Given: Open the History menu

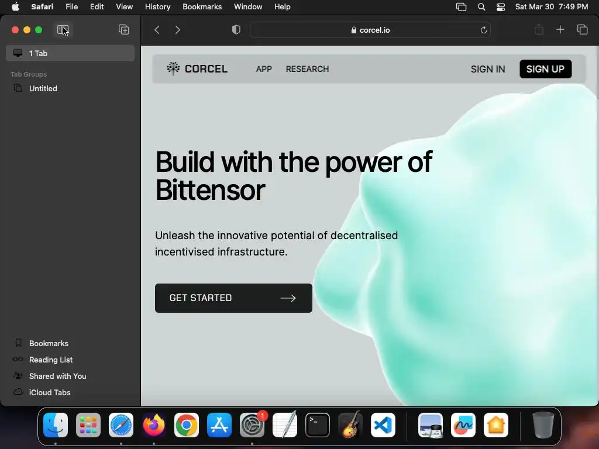Looking at the screenshot, I should (x=157, y=7).
